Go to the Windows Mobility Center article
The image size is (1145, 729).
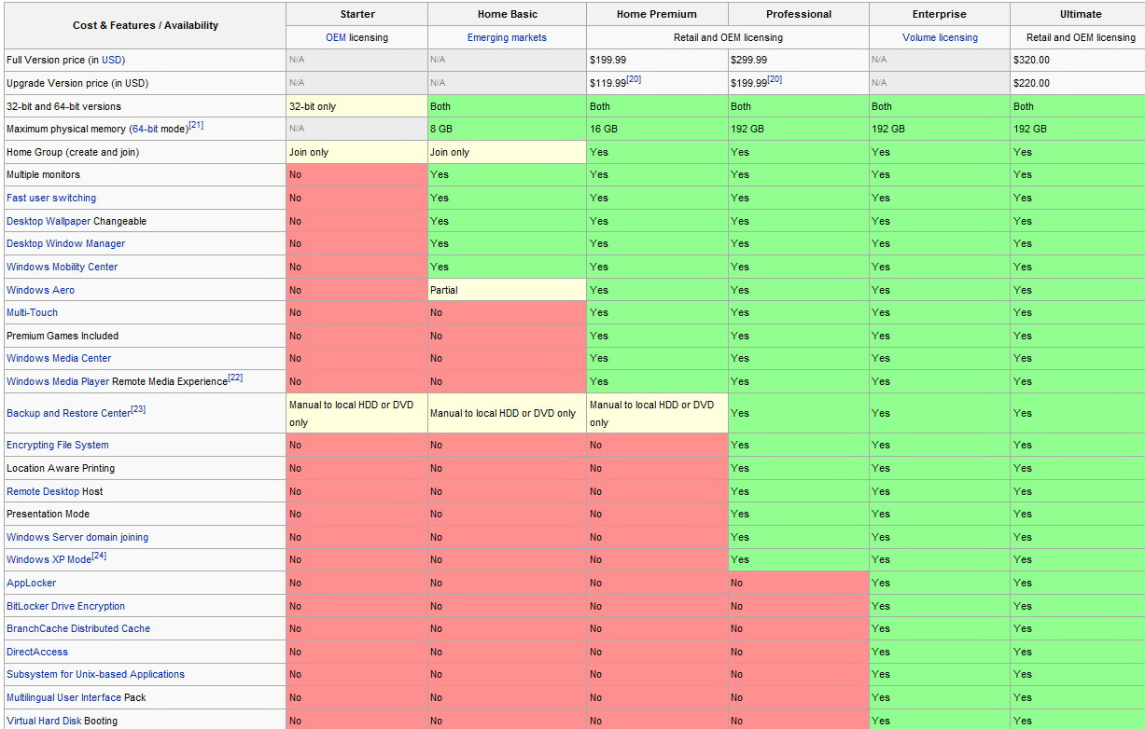coord(62,267)
